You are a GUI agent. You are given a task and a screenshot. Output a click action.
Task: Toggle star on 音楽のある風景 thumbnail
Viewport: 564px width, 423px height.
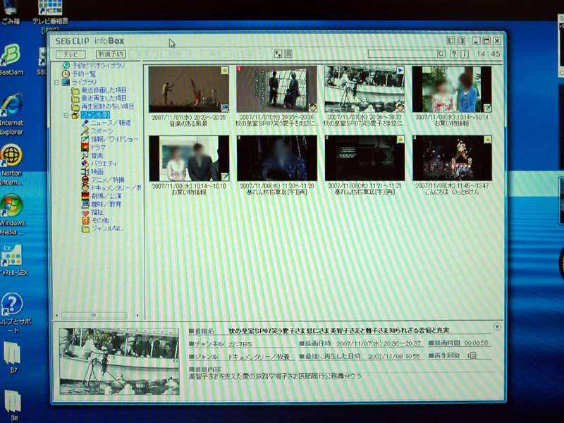(224, 70)
